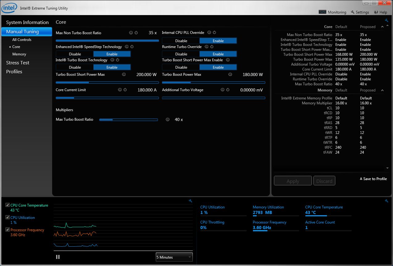The image size is (393, 266).
Task: Collapse the Memory section in proposed panel
Action: click(383, 90)
